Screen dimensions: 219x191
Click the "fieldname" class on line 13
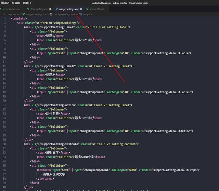tap(56, 70)
